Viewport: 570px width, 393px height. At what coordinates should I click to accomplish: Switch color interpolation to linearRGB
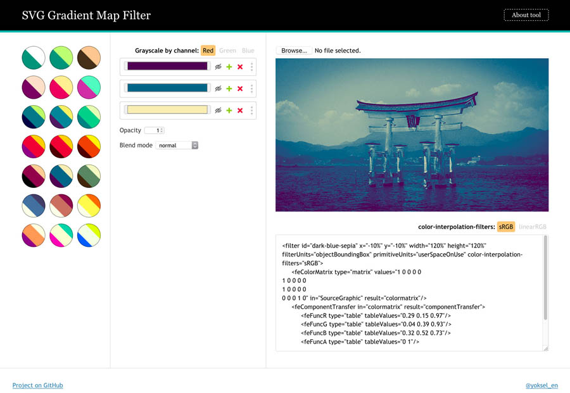[x=533, y=227]
